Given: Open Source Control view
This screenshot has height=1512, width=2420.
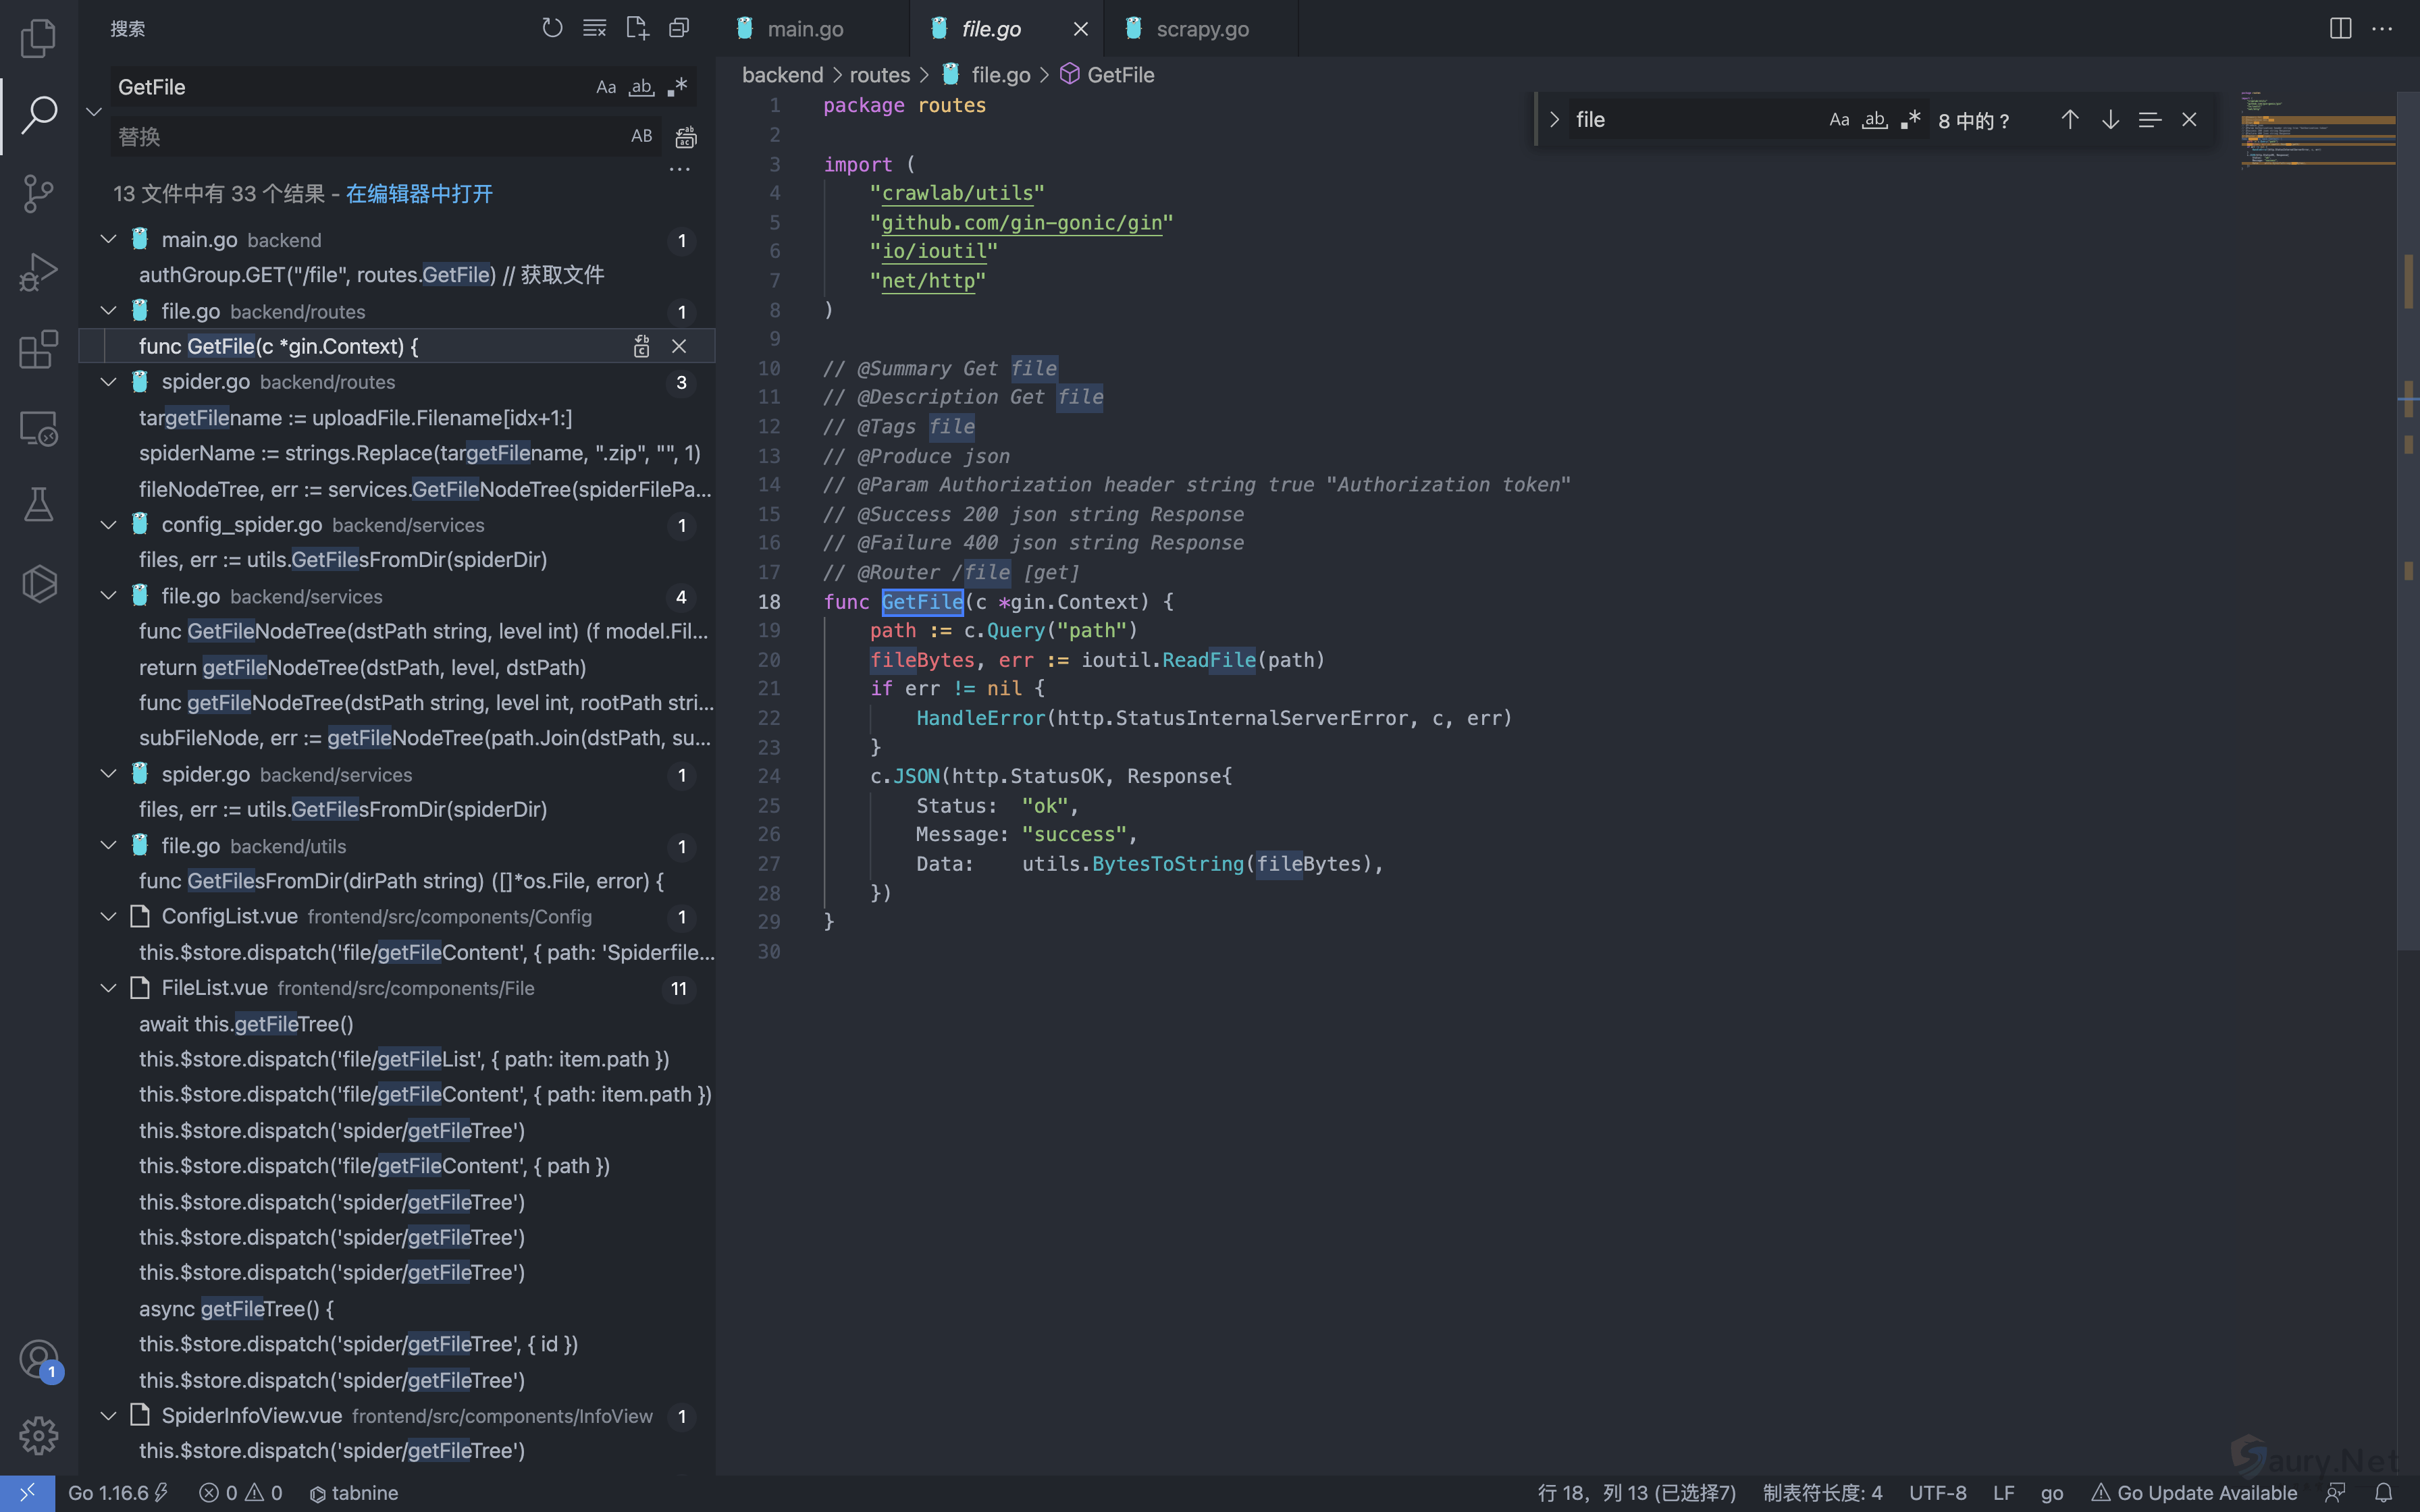Looking at the screenshot, I should pos(38,193).
